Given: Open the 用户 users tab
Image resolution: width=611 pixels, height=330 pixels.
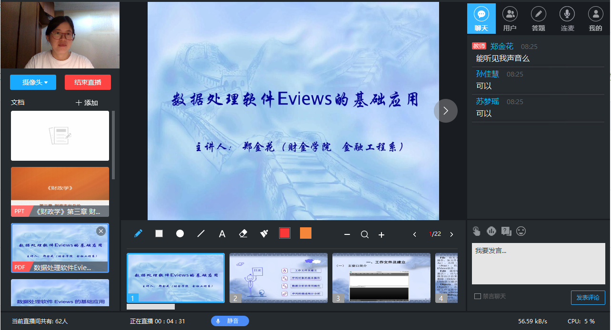Looking at the screenshot, I should (x=510, y=19).
